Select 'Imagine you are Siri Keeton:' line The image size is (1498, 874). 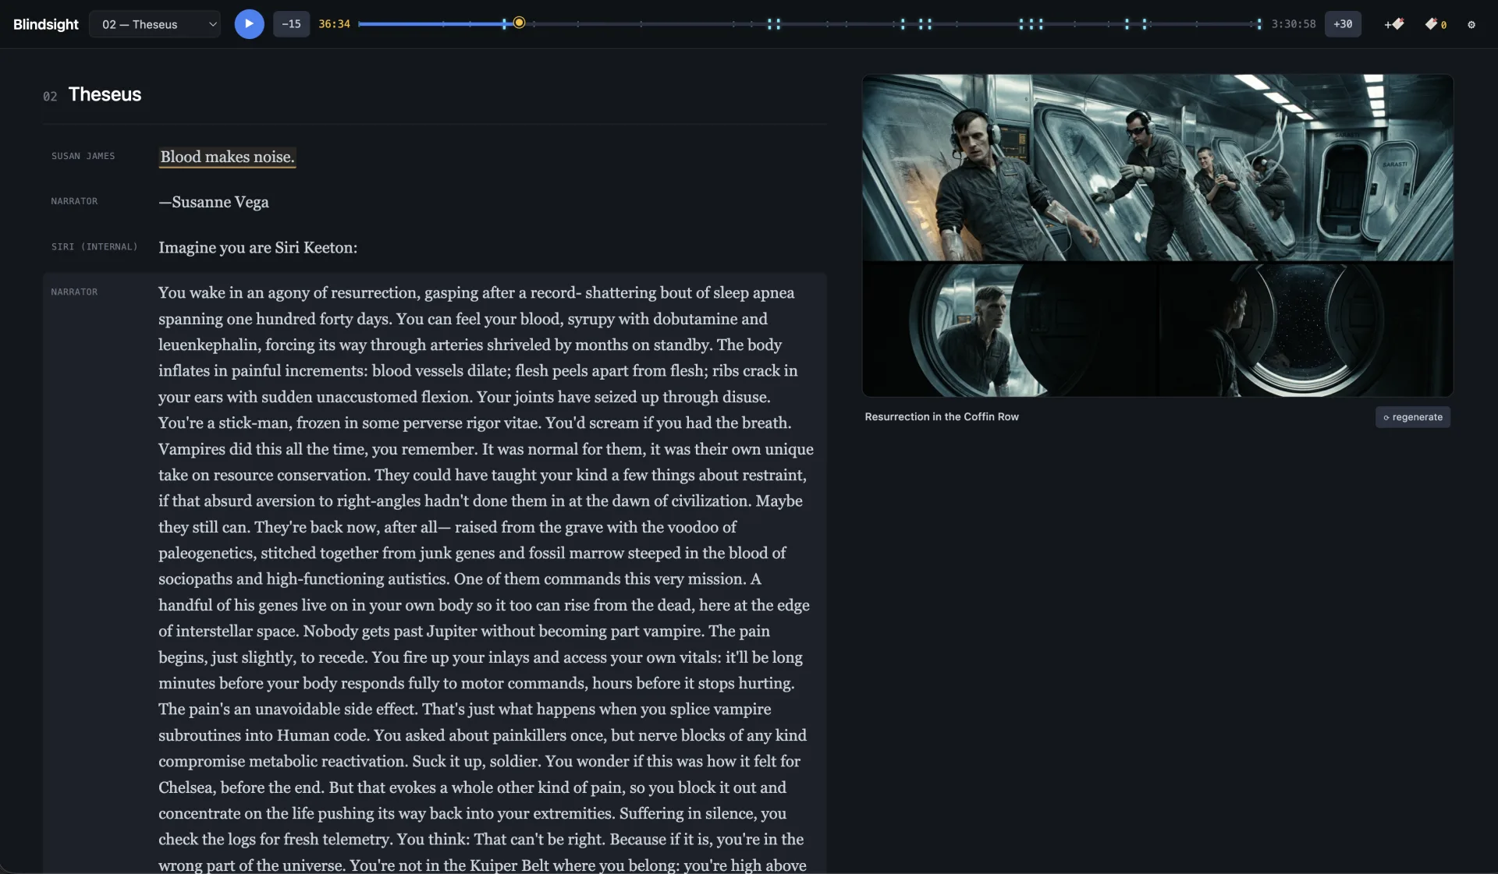coord(258,247)
